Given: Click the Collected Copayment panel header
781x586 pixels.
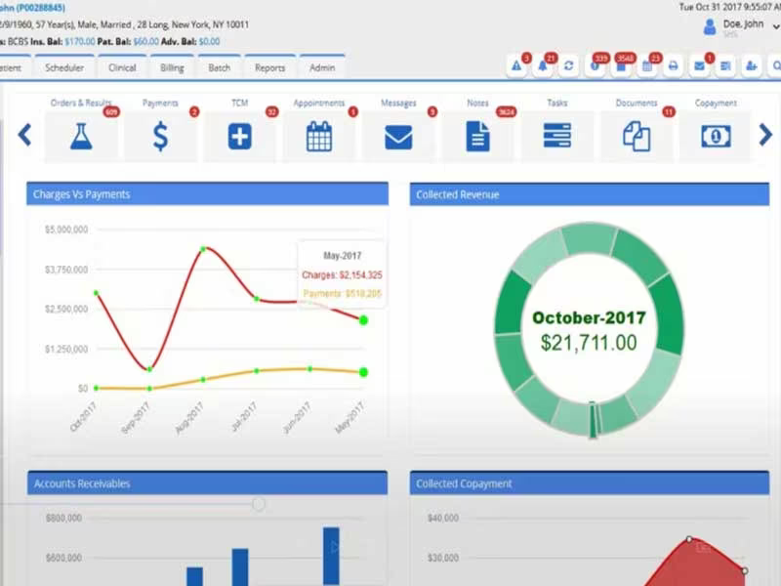Looking at the screenshot, I should coord(590,483).
